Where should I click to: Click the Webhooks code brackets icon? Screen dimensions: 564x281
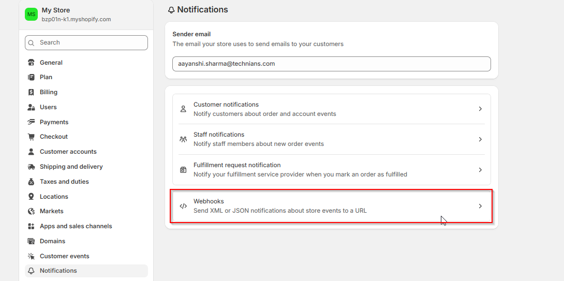(183, 206)
